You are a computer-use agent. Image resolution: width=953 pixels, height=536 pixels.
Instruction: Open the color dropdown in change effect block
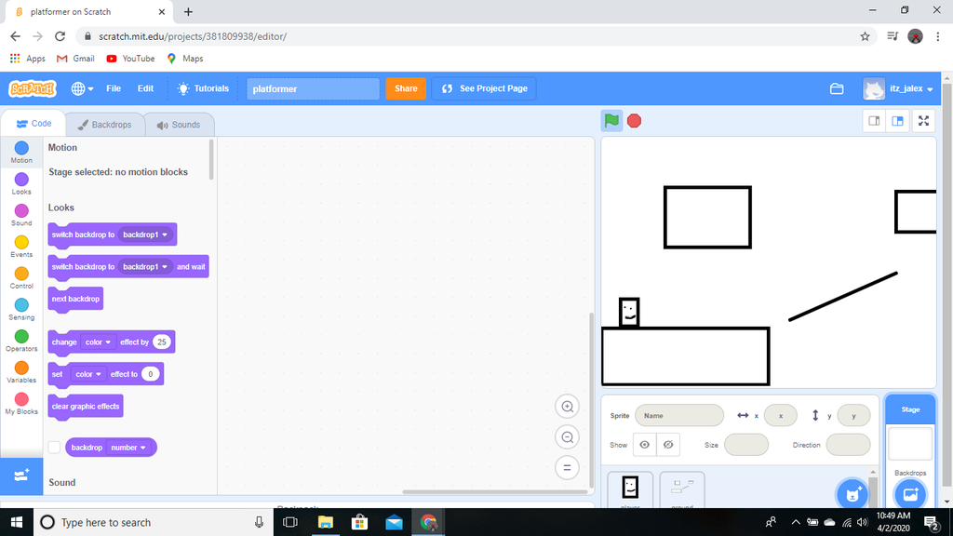click(x=97, y=342)
